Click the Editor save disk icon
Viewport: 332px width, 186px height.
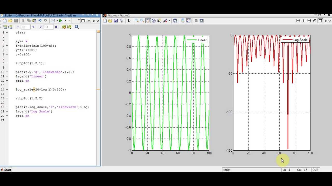16,21
